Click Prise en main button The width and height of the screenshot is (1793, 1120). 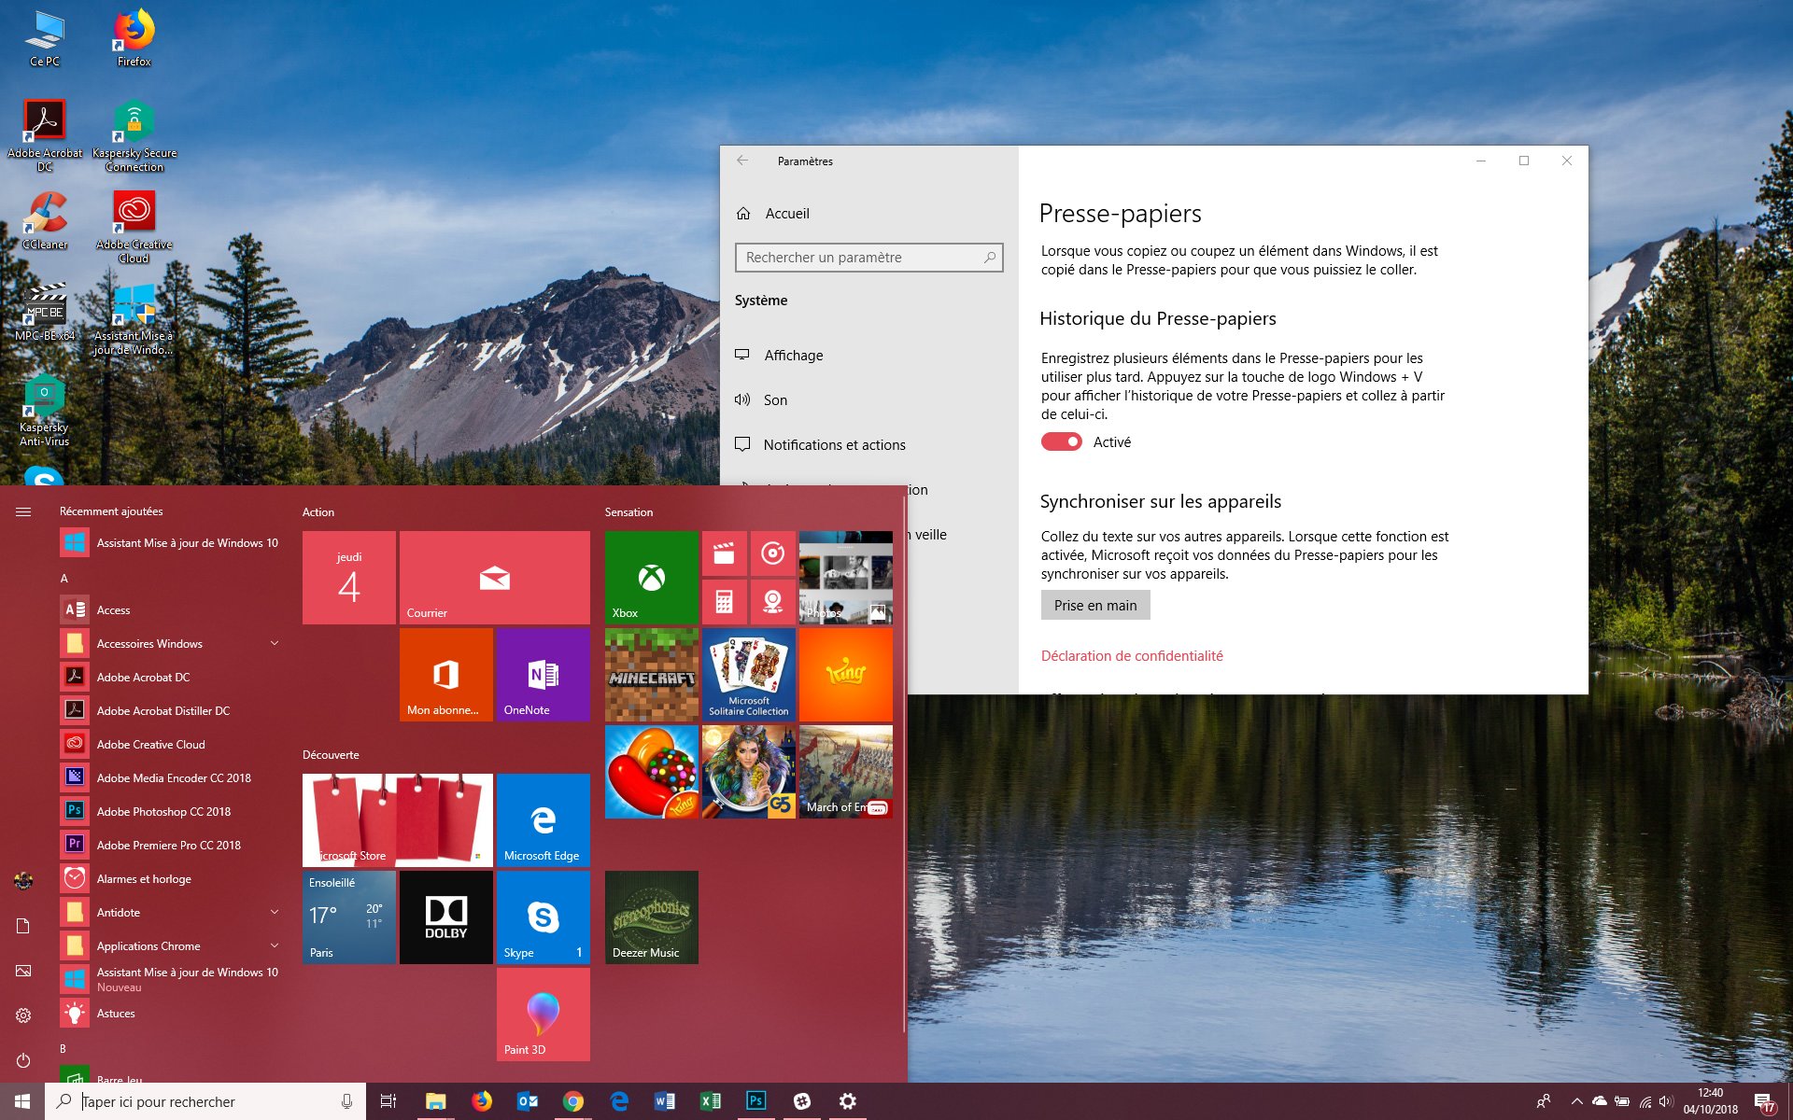(1094, 604)
